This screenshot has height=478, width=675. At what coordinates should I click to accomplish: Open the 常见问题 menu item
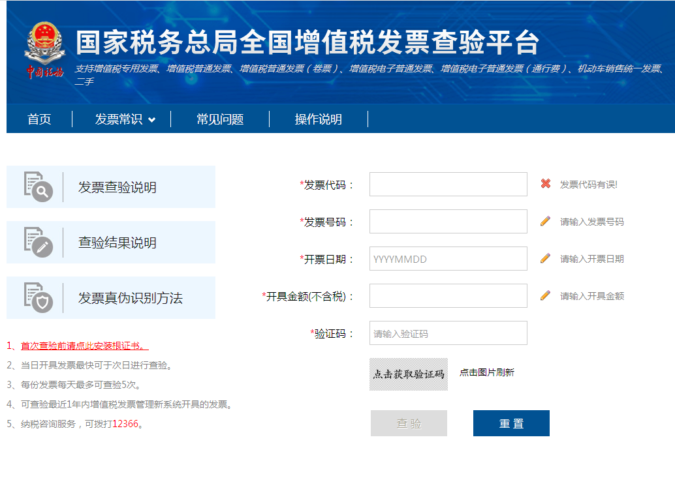220,119
